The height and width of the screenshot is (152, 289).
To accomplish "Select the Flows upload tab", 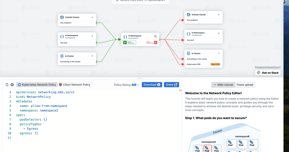I will tap(245, 85).
